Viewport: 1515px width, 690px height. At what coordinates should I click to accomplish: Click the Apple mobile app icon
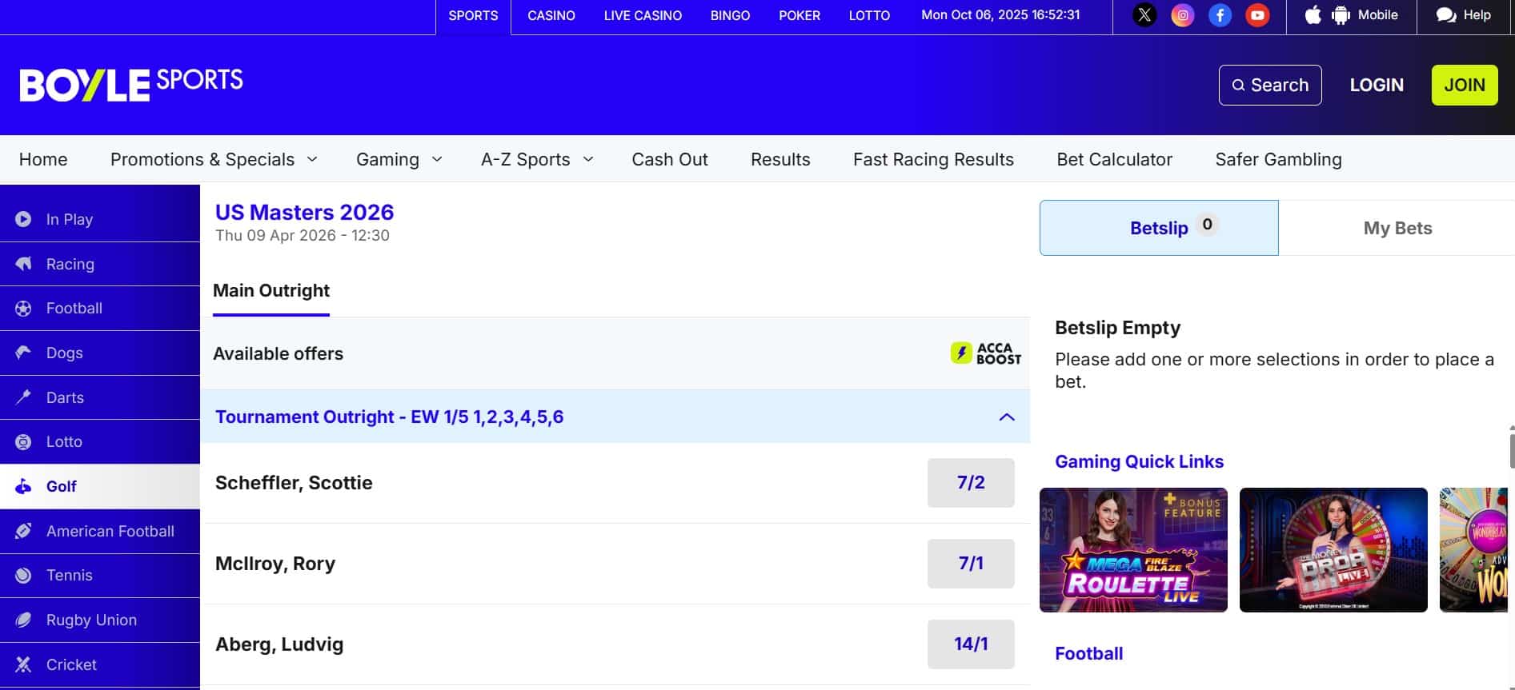pyautogui.click(x=1313, y=15)
